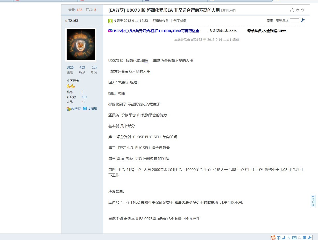Open uff2163's nebula avatar image
Viewport: 318px width, 240px height.
81,45
